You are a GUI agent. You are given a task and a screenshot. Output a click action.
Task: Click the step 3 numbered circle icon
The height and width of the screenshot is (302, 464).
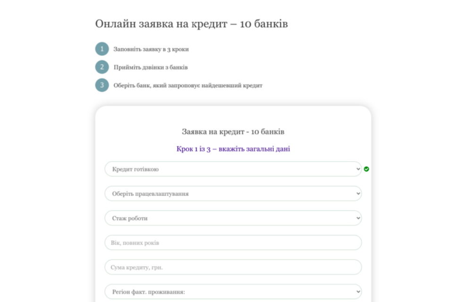tap(101, 85)
